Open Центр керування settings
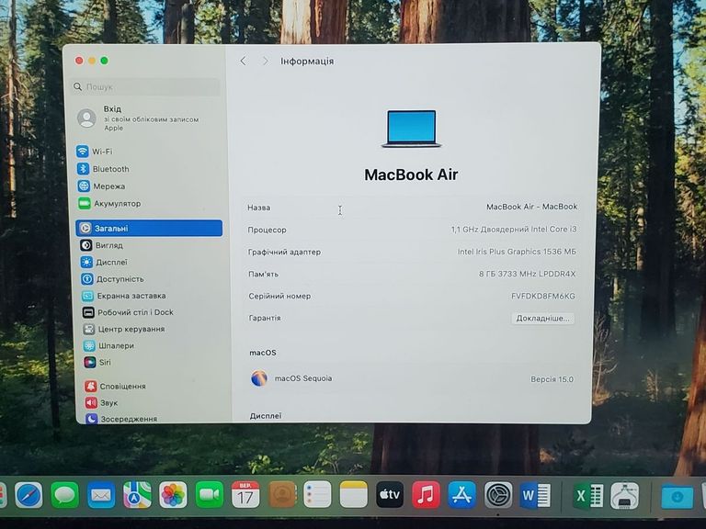Image resolution: width=706 pixels, height=529 pixels. [124, 329]
